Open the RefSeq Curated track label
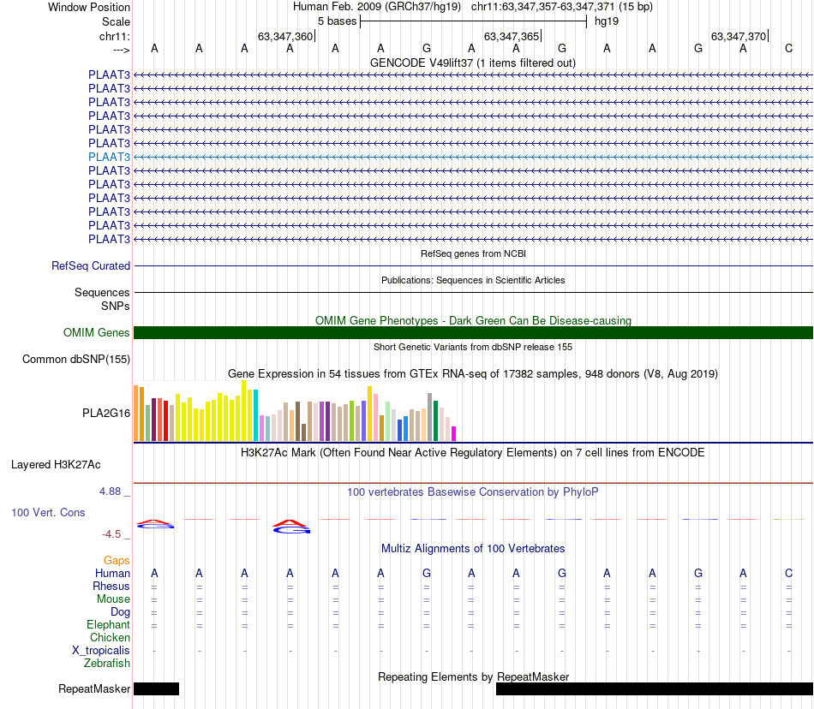The width and height of the screenshot is (814, 709). [91, 265]
